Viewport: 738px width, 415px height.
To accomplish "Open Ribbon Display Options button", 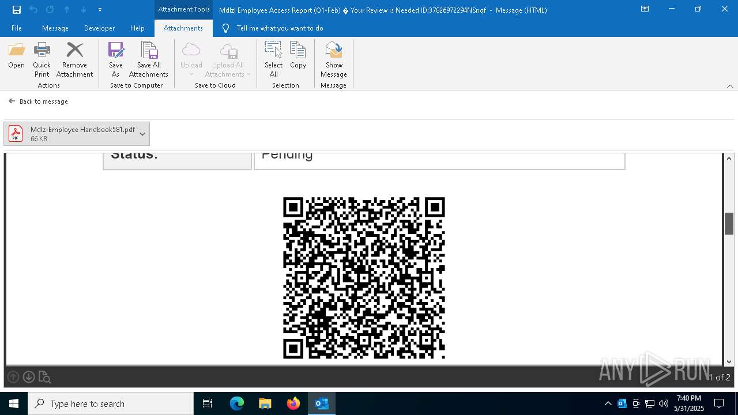I will coord(645,9).
